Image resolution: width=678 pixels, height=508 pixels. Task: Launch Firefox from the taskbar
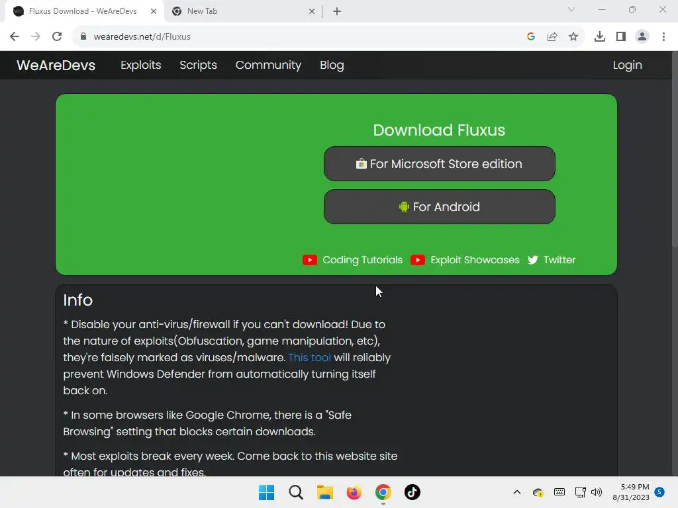[354, 492]
